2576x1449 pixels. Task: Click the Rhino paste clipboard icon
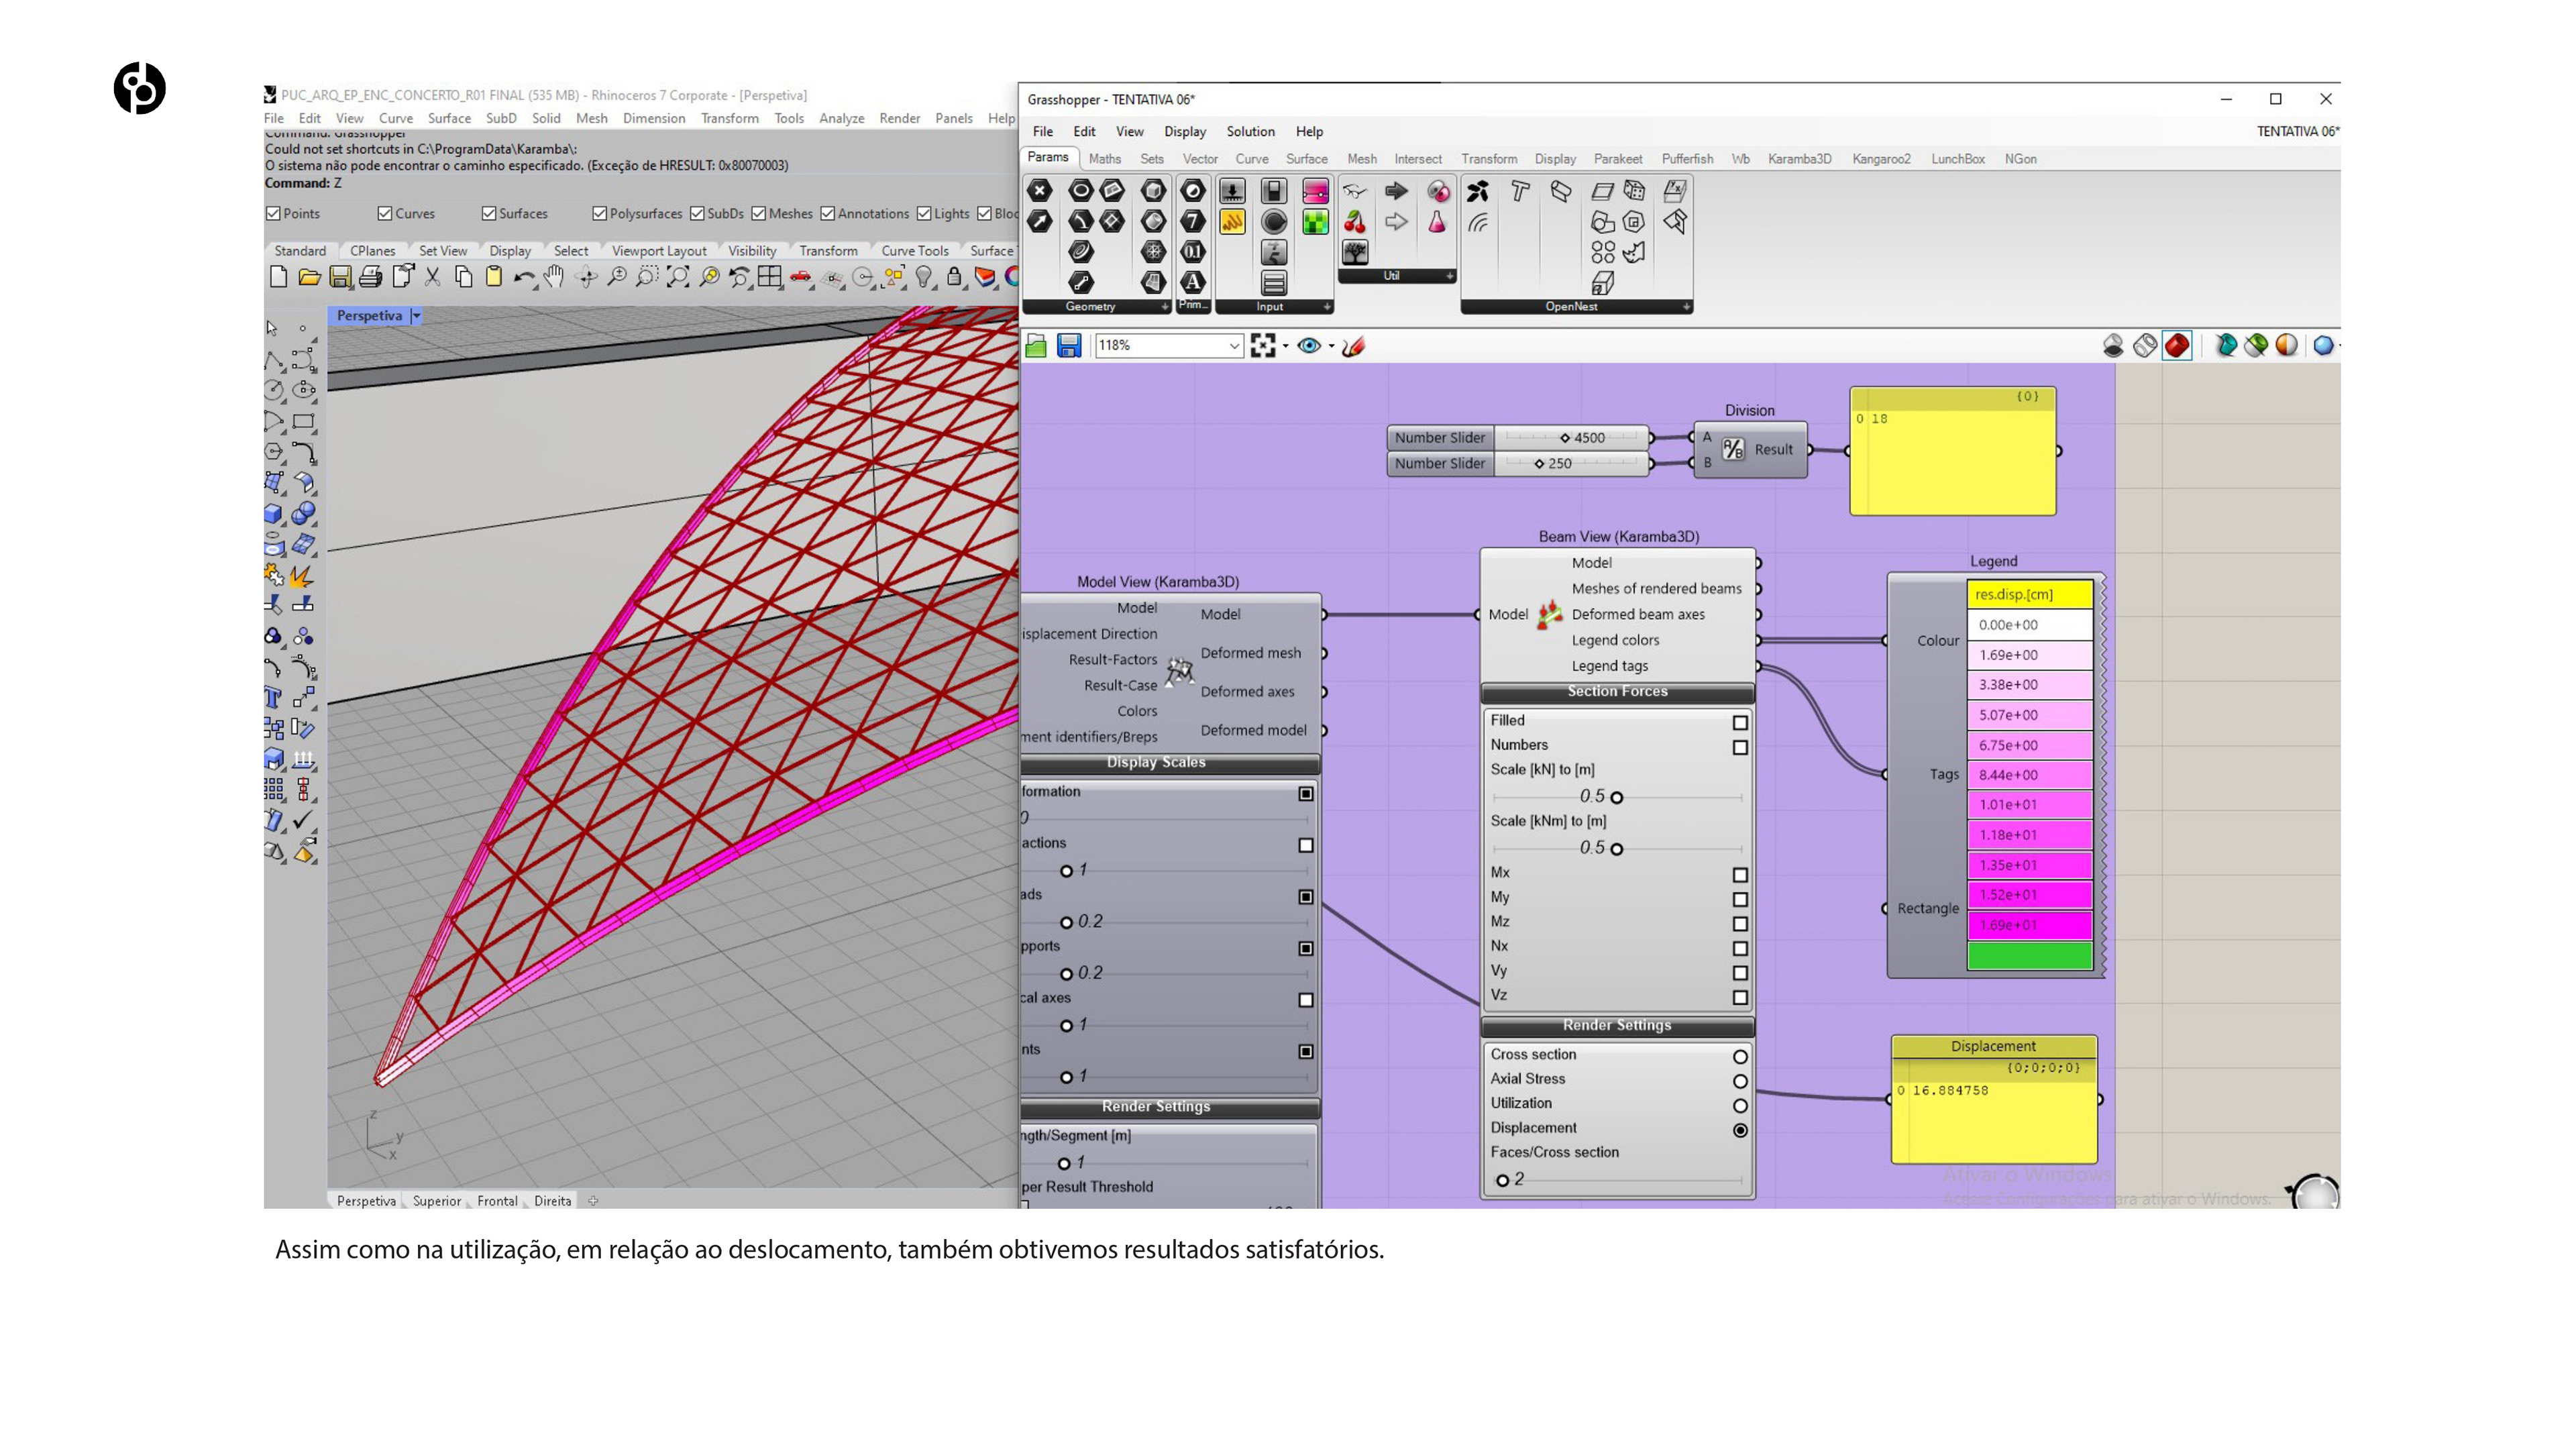click(x=494, y=277)
